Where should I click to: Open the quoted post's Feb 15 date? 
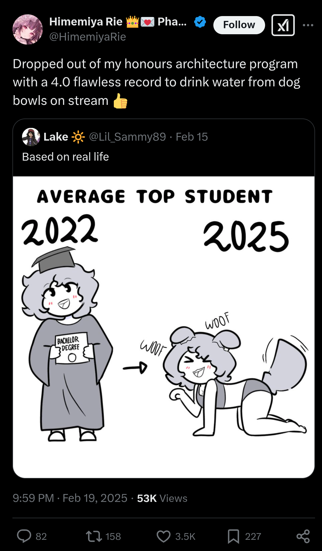point(192,137)
